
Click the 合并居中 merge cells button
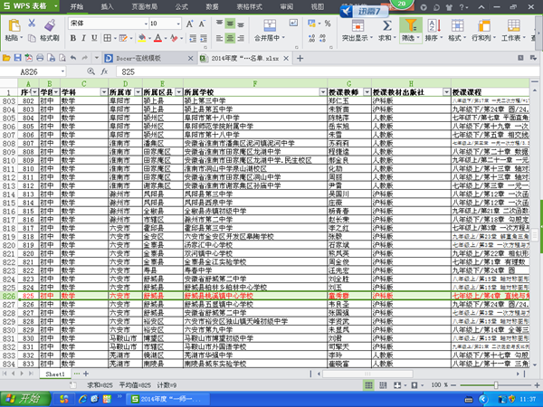pos(265,39)
